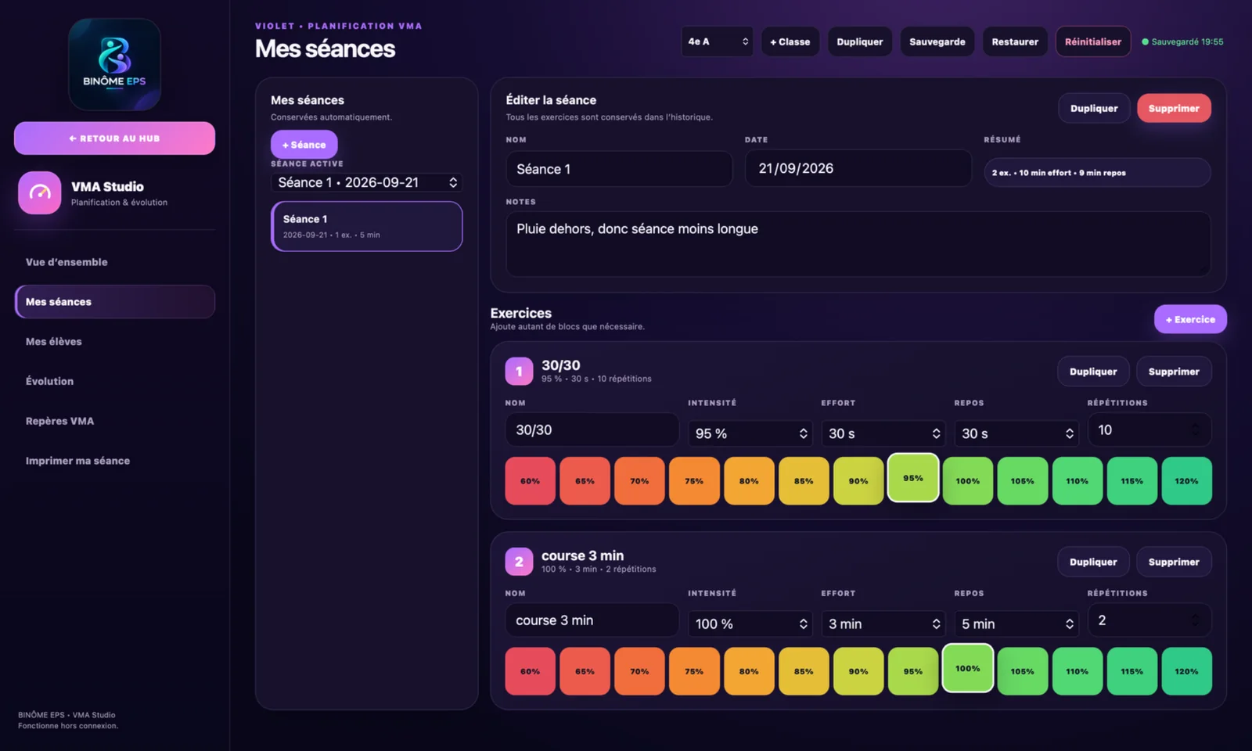Click the Restaurer button
Image resolution: width=1252 pixels, height=751 pixels.
click(1015, 41)
